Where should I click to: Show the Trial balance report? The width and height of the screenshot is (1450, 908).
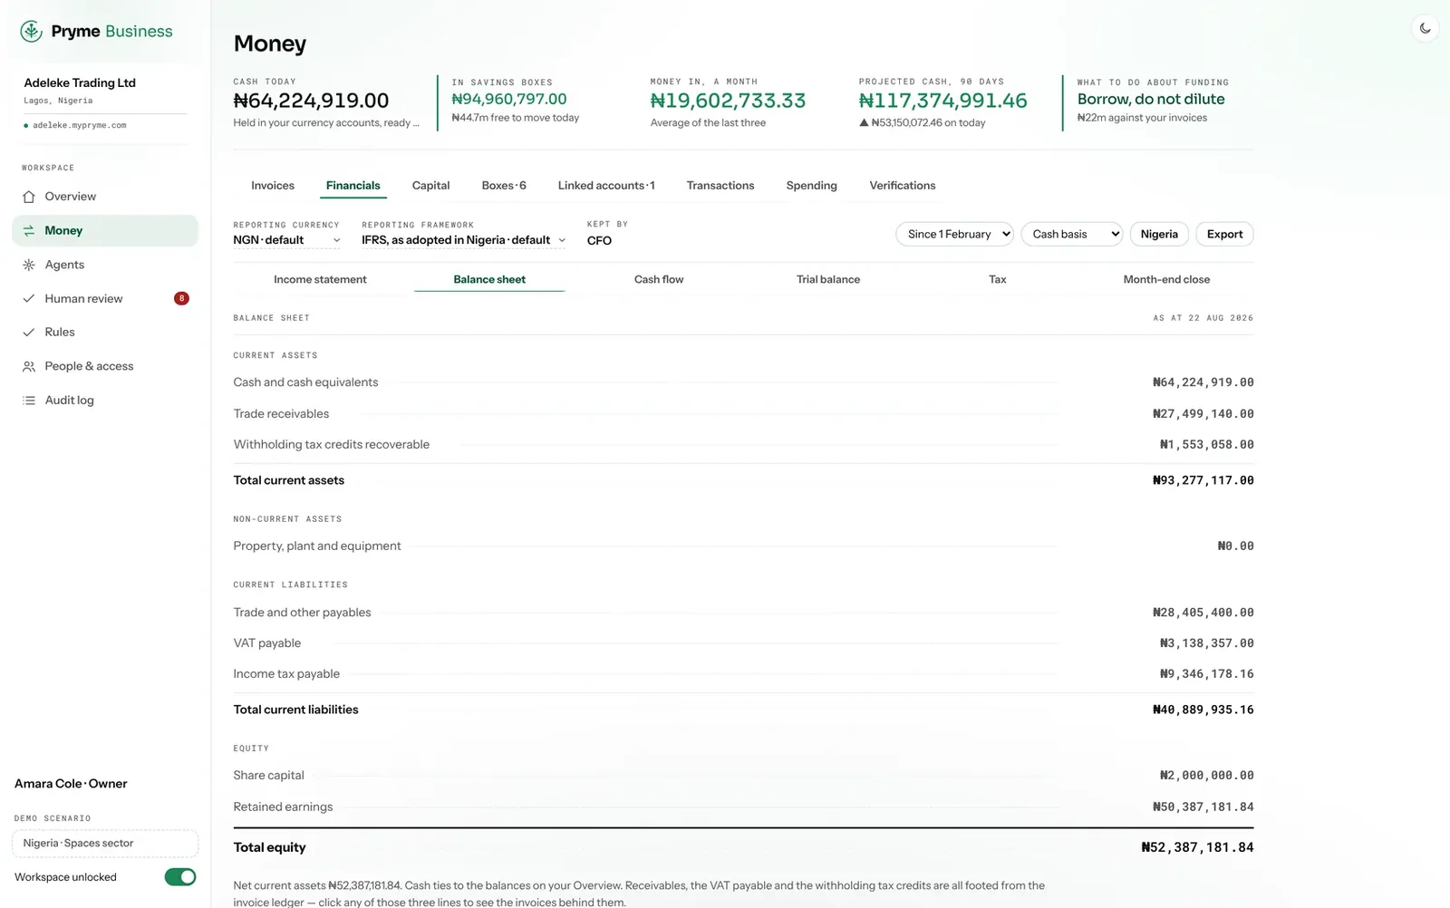(x=828, y=280)
